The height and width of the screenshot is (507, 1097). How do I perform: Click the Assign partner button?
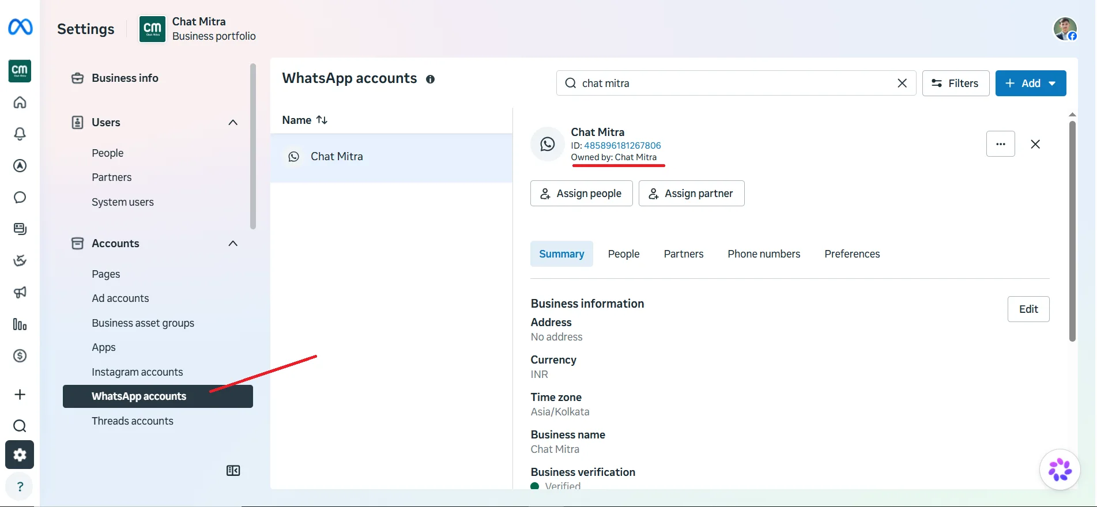click(692, 193)
